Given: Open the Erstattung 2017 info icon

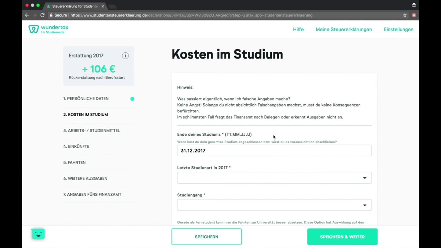Looking at the screenshot, I should pyautogui.click(x=125, y=55).
